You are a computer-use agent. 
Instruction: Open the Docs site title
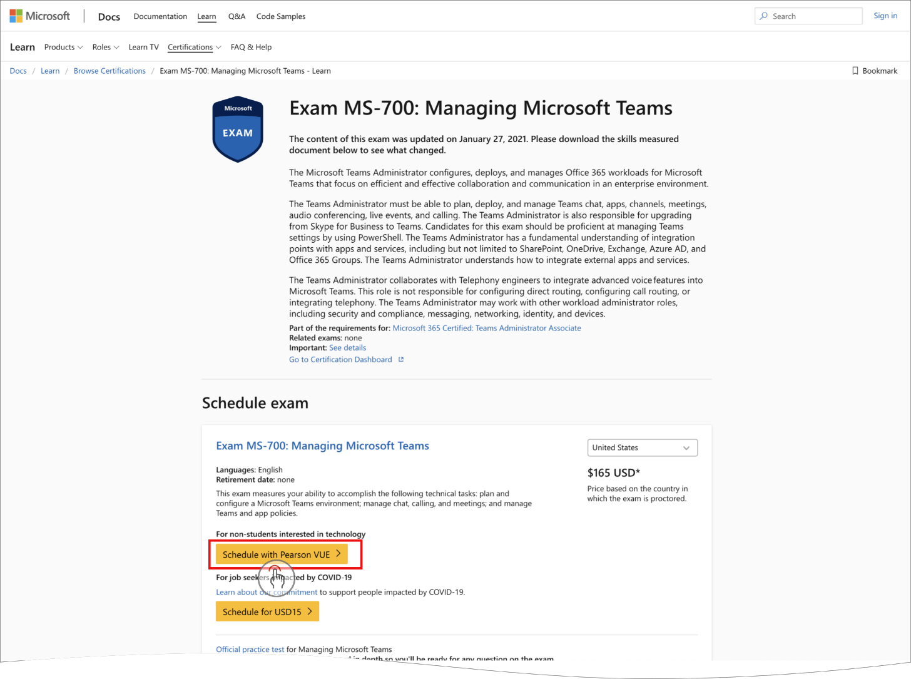[109, 16]
